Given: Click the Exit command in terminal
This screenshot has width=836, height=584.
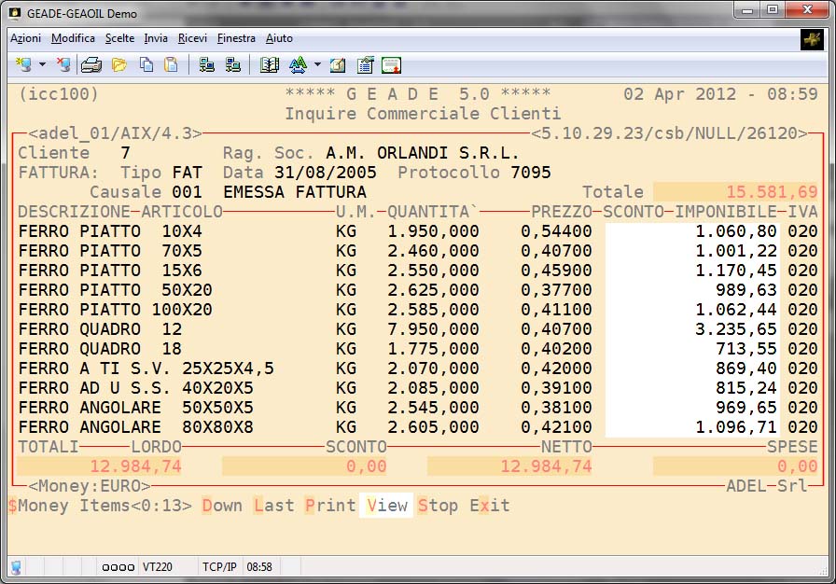Looking at the screenshot, I should (x=490, y=506).
